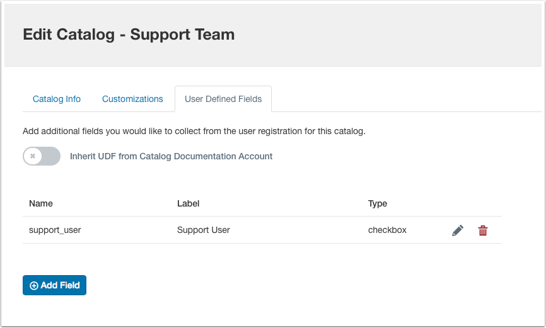Select the User Defined Fields tab
The width and height of the screenshot is (546, 328).
click(223, 99)
